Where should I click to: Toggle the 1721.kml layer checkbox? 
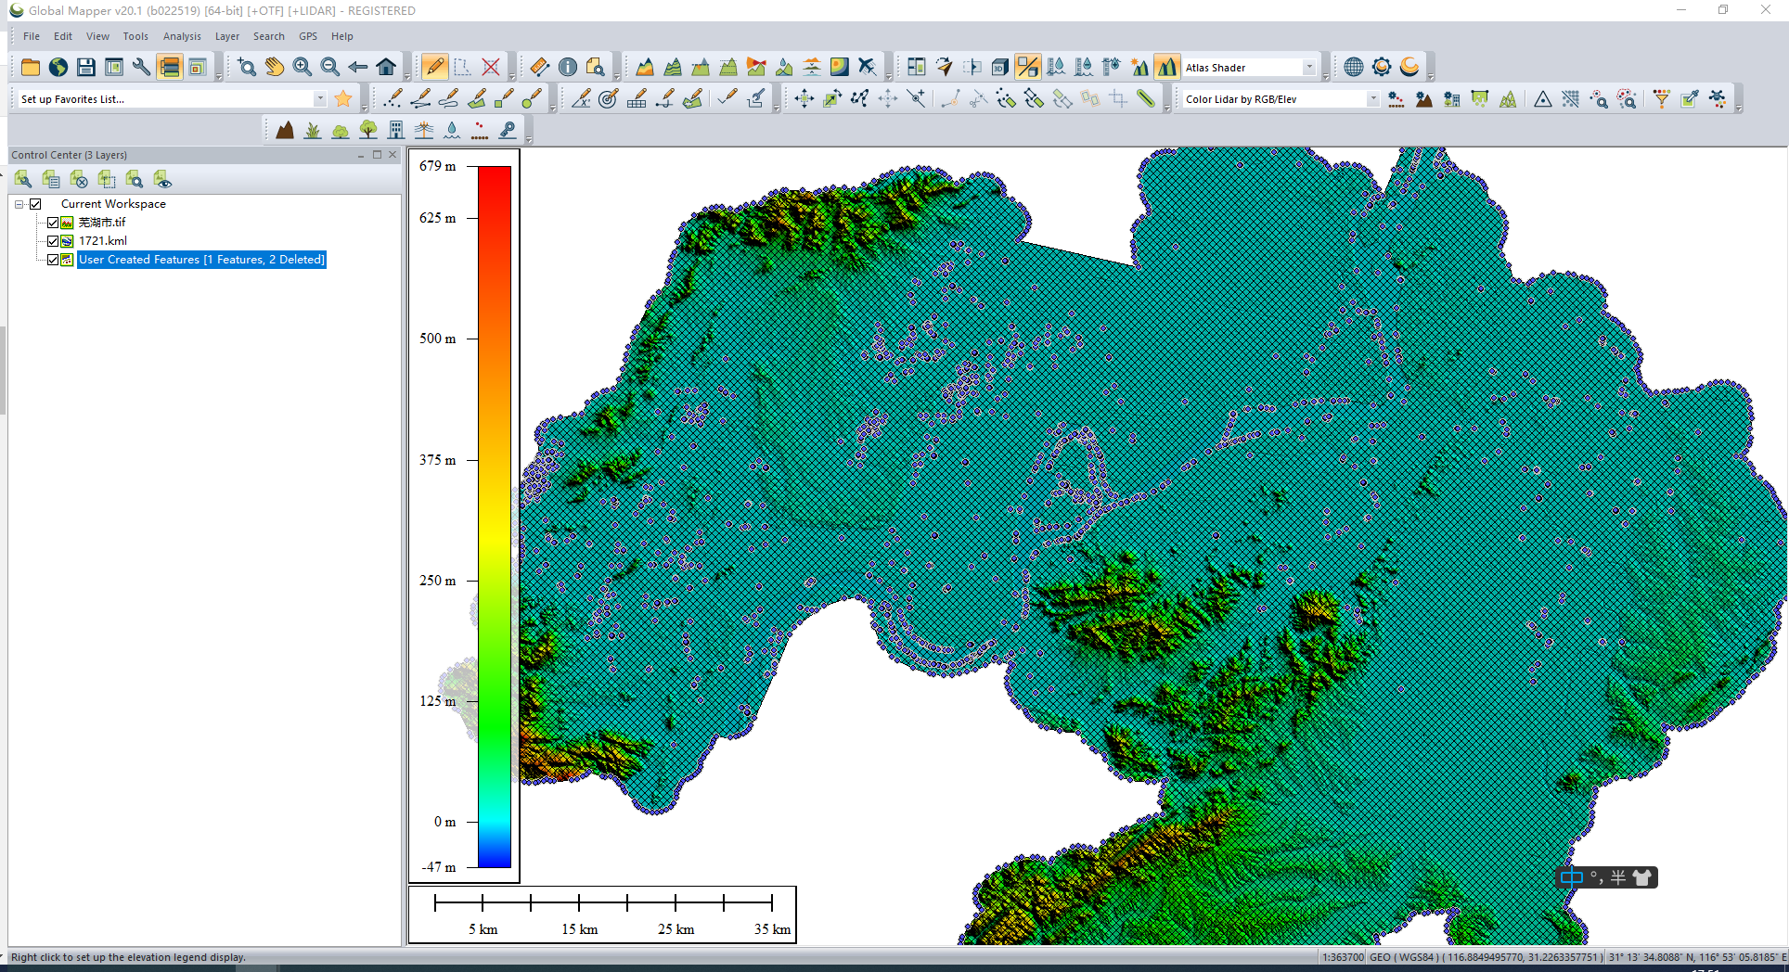(53, 241)
